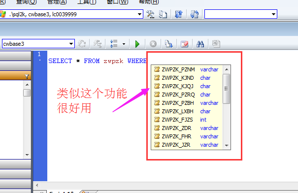This screenshot has width=298, height=193.
Task: Click the SELECT keyword in the editor
Action: [x=60, y=61]
